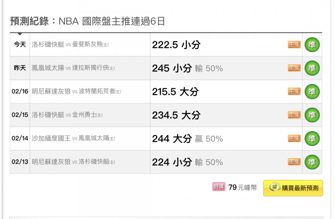Image resolution: width=335 pixels, height=219 pixels.
Task: Click the pink 特價 badge
Action: coord(219,186)
